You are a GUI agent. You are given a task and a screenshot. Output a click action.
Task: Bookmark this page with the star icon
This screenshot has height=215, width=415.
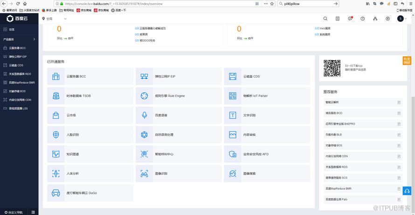click(272, 4)
